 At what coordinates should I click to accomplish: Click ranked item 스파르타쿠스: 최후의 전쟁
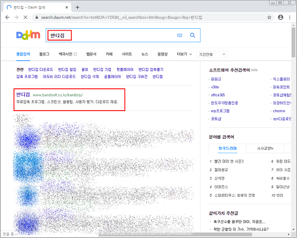tap(235, 195)
